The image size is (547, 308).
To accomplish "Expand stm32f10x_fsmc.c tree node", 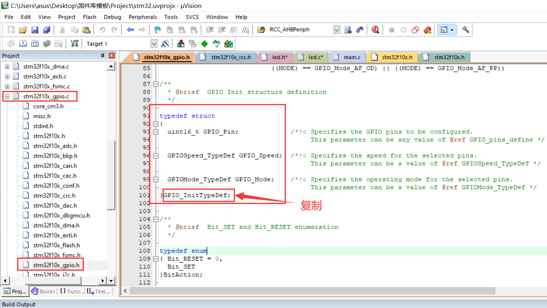I will coord(7,87).
